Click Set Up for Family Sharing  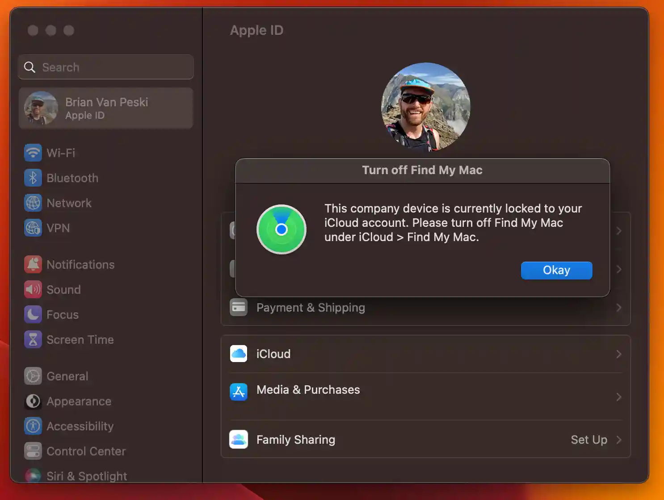588,440
